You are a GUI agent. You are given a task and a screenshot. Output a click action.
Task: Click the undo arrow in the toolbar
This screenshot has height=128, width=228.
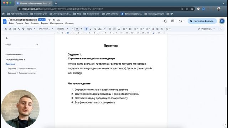6,29
